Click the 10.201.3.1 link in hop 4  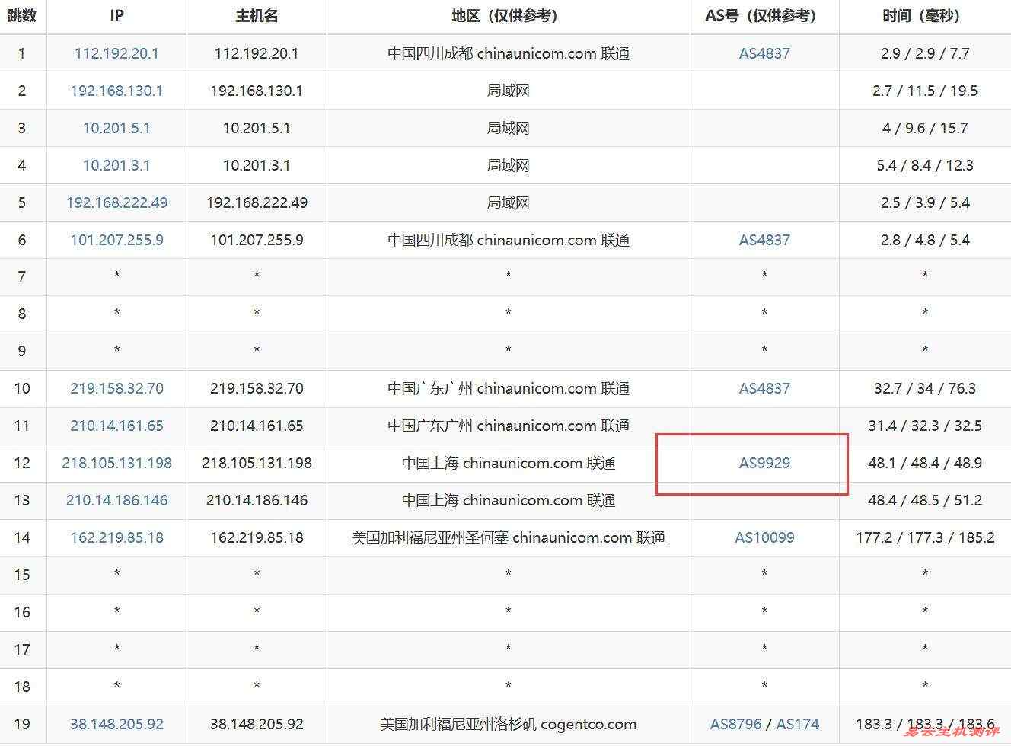(x=116, y=165)
